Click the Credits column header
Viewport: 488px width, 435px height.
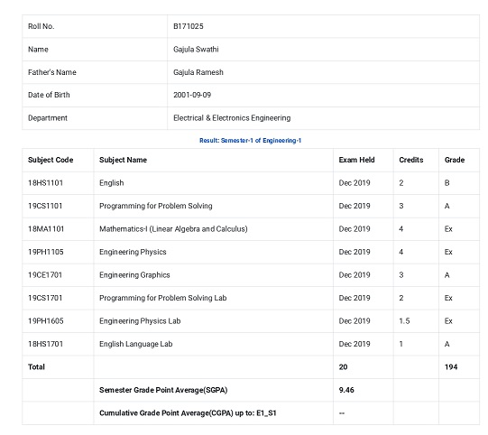tap(410, 160)
